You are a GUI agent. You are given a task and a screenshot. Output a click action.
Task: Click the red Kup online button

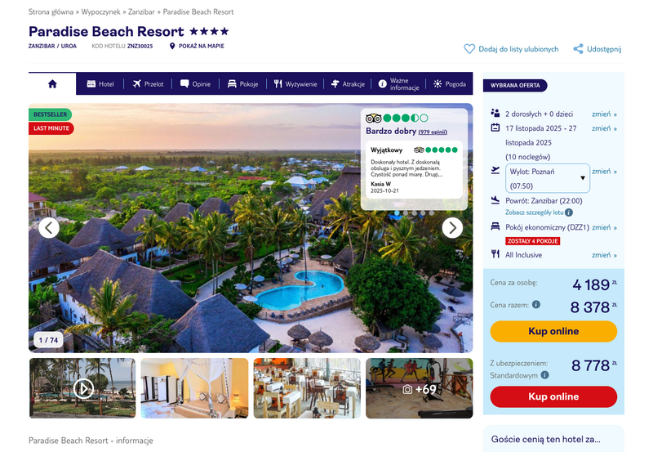tap(553, 396)
